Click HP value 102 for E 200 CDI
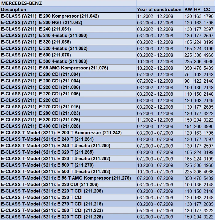215x220 pixels. click(198, 74)
